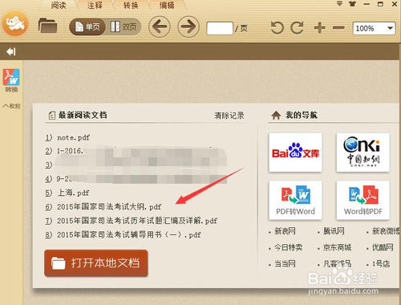Open the 京东商城 link
Image resolution: width=401 pixels, height=305 pixels.
337,247
